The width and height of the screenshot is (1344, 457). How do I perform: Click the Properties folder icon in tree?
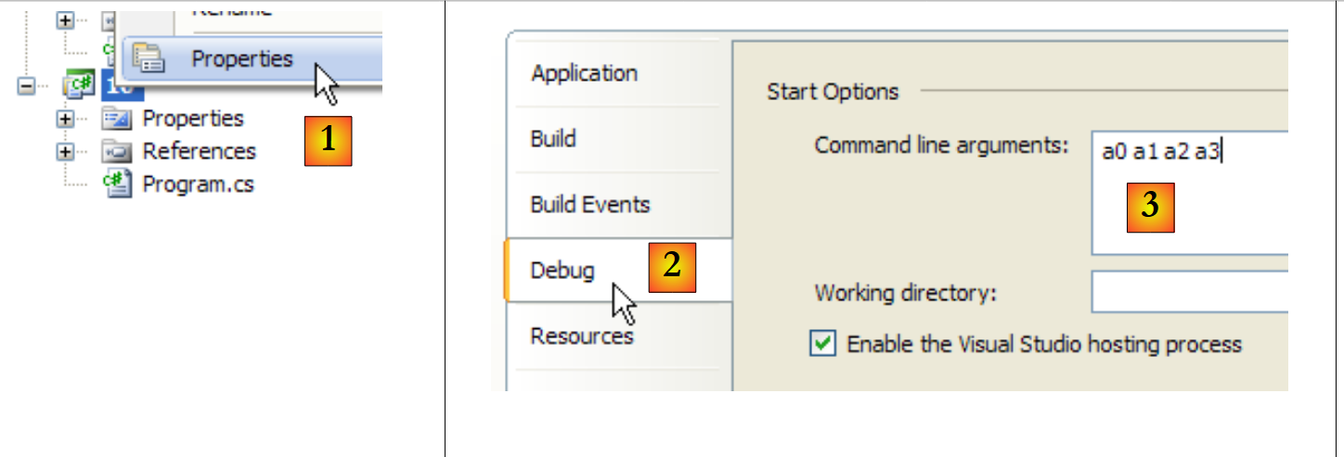point(116,119)
